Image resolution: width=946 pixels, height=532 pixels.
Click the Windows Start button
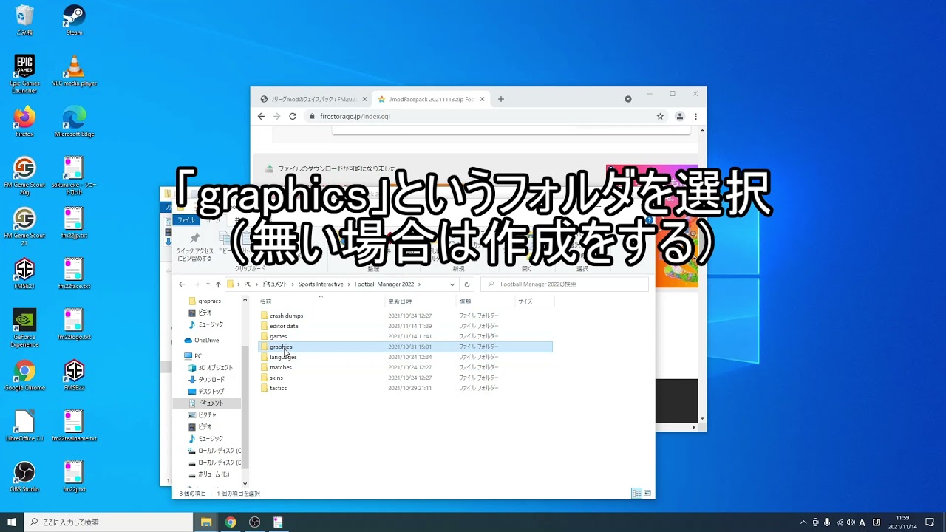point(12,522)
